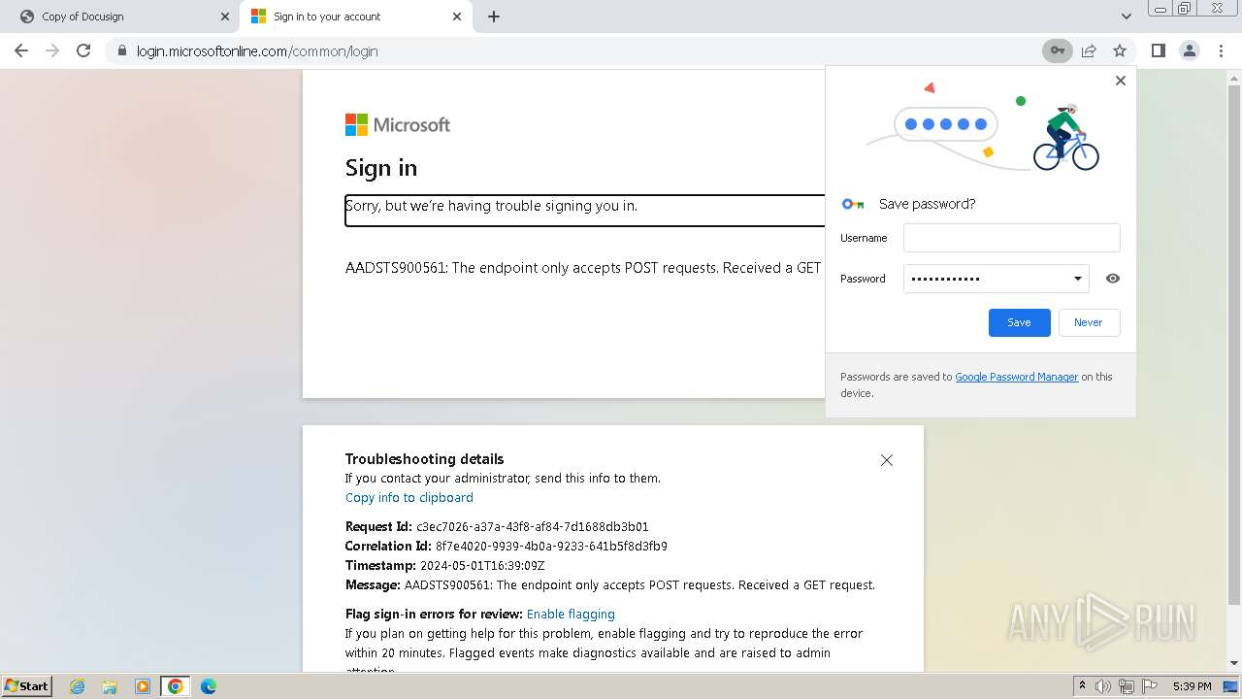Click the taskbar clock 5:39 PM
Image resolution: width=1242 pixels, height=699 pixels.
point(1192,686)
